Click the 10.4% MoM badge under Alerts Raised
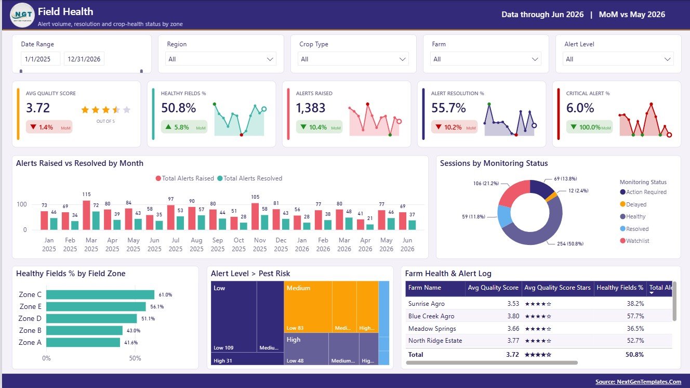This screenshot has height=388, width=690. pyautogui.click(x=319, y=127)
